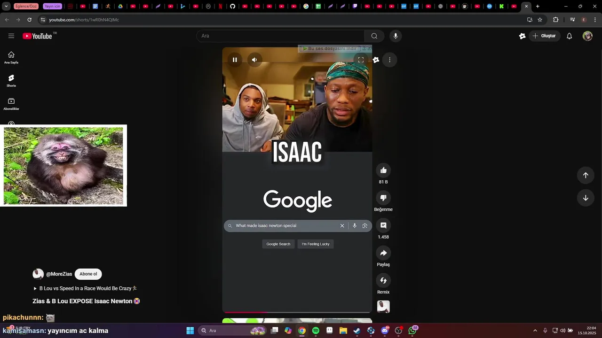Close the audio download overlay
This screenshot has width=602, height=338.
coord(369,48)
